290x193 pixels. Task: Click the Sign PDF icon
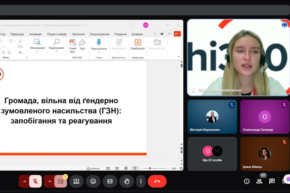click(82, 44)
